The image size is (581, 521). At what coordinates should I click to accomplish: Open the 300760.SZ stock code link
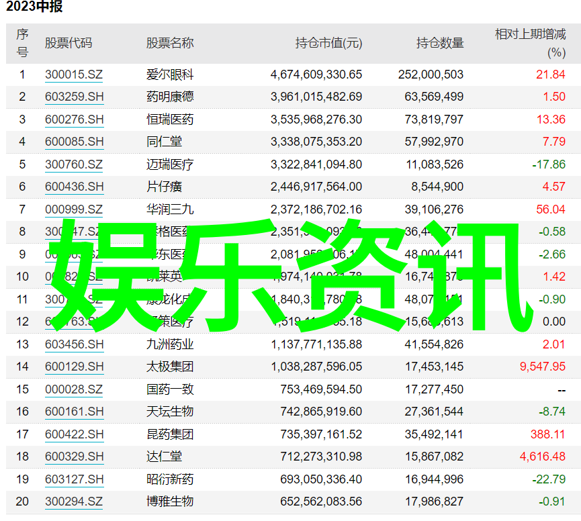pos(74,164)
